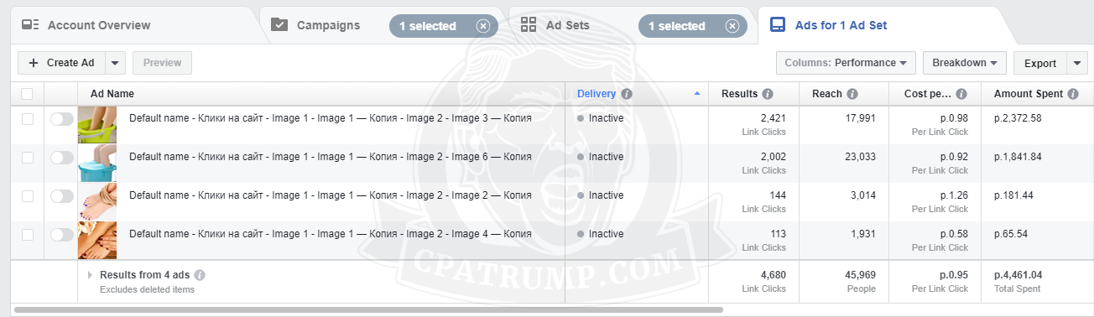The width and height of the screenshot is (1094, 317).
Task: Open the Breakdown dropdown
Action: coord(964,63)
